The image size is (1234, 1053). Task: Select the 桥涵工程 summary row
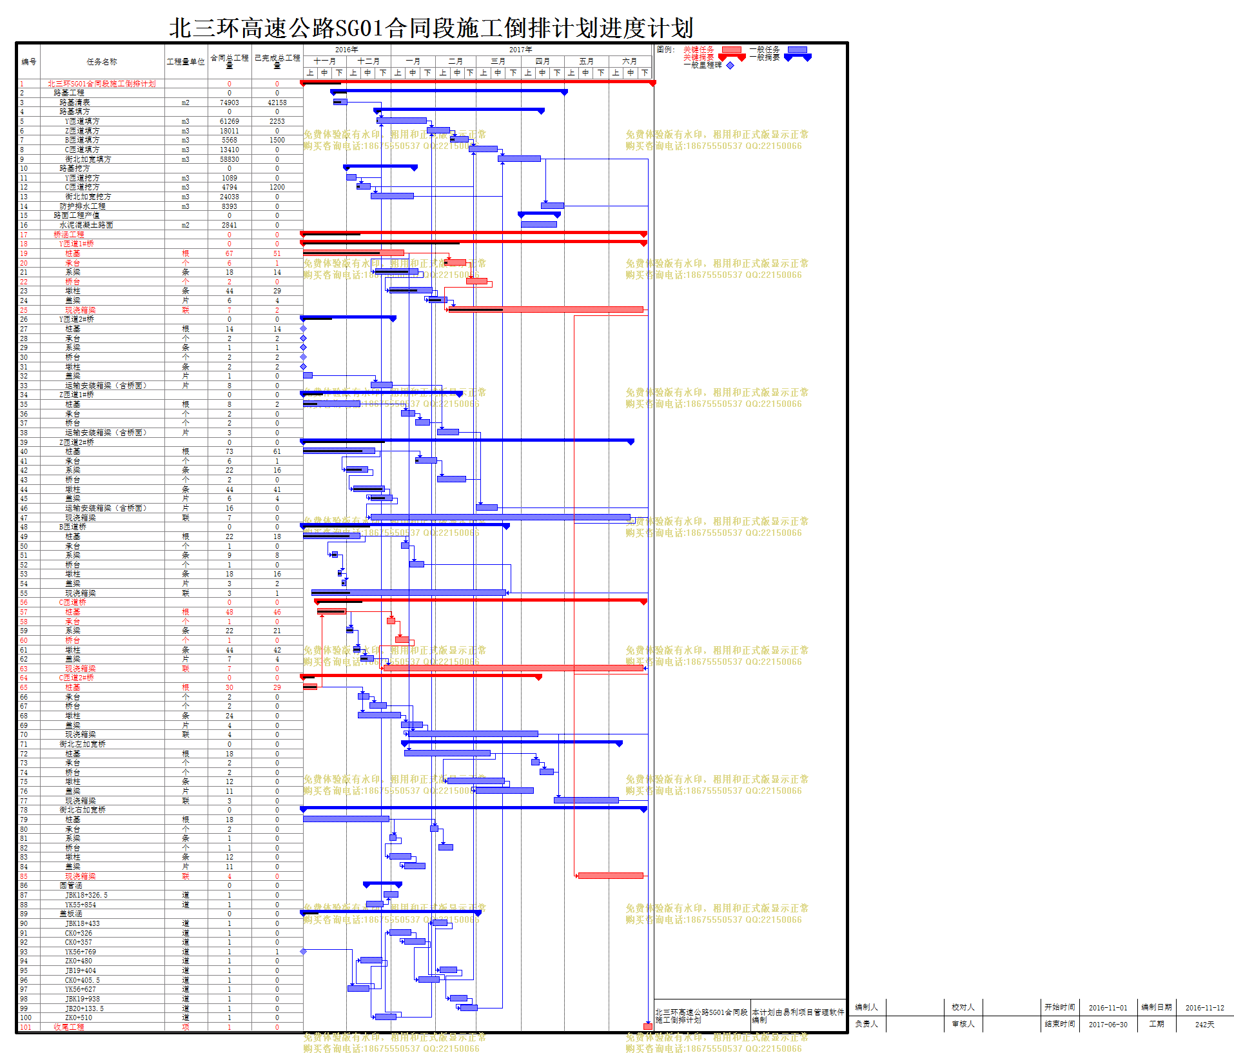160,235
